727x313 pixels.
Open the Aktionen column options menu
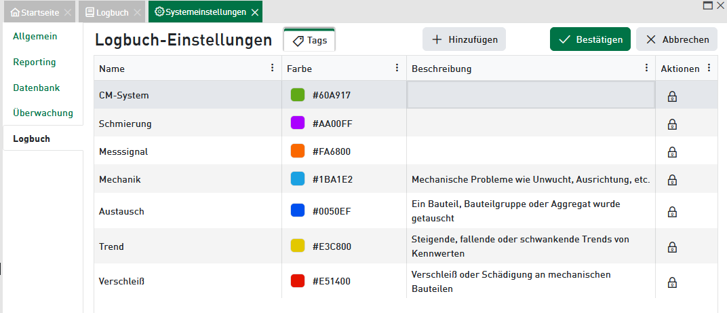click(x=709, y=68)
